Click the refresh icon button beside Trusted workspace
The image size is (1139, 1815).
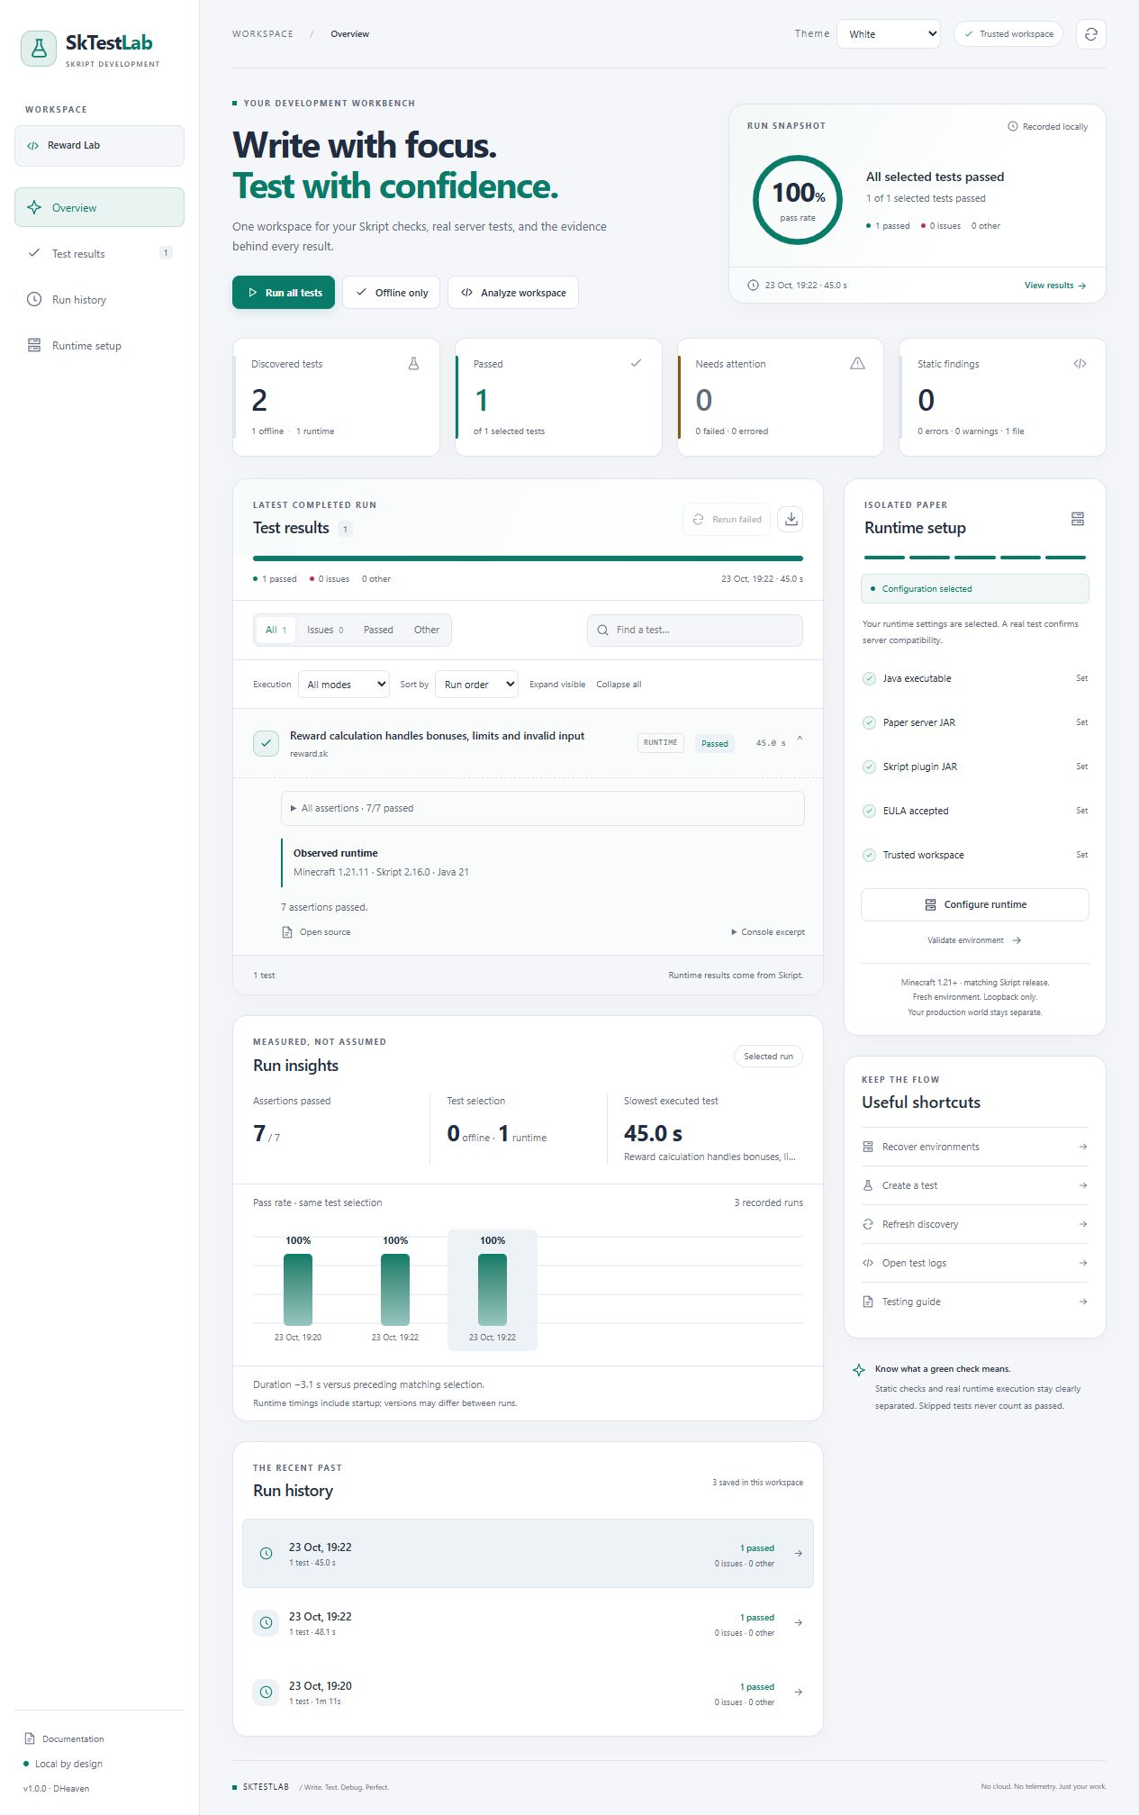click(1090, 34)
